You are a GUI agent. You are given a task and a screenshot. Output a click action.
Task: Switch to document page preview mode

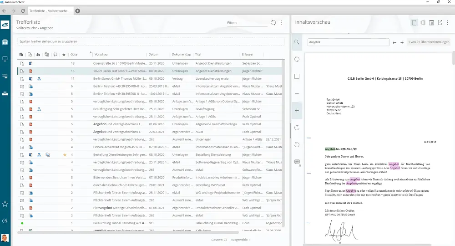[x=415, y=23]
